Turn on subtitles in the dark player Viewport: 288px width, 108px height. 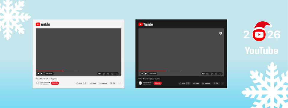click(x=208, y=74)
